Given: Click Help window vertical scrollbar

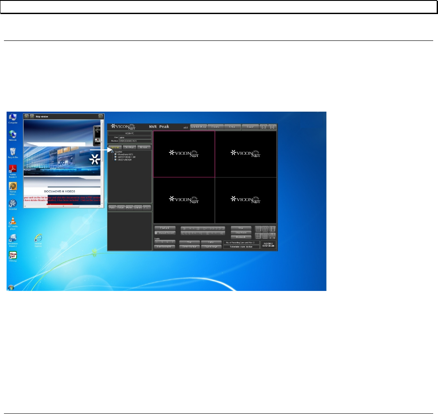Looking at the screenshot, I should pos(102,163).
